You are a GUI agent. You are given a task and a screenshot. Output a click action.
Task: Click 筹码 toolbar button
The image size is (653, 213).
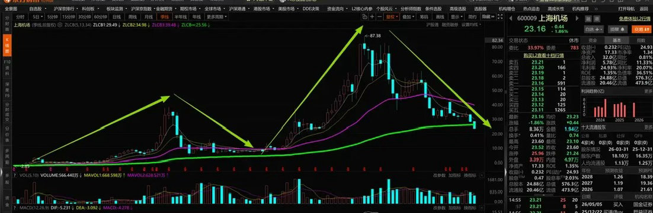coord(424,17)
